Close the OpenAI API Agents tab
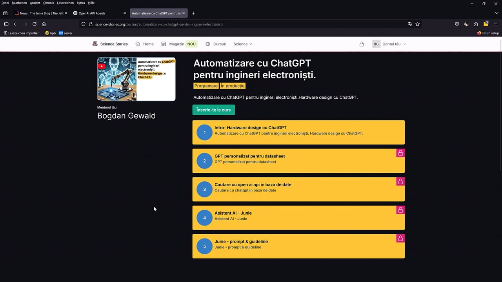 coord(125,13)
